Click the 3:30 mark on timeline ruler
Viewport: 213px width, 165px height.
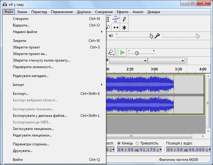[x=178, y=69]
